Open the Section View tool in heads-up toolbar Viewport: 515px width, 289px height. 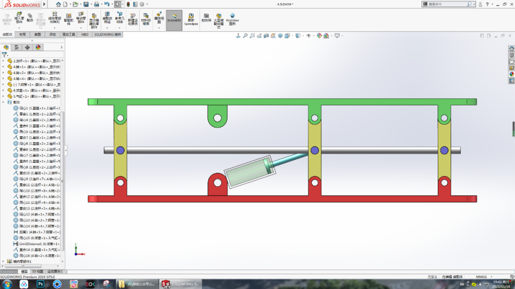267,35
